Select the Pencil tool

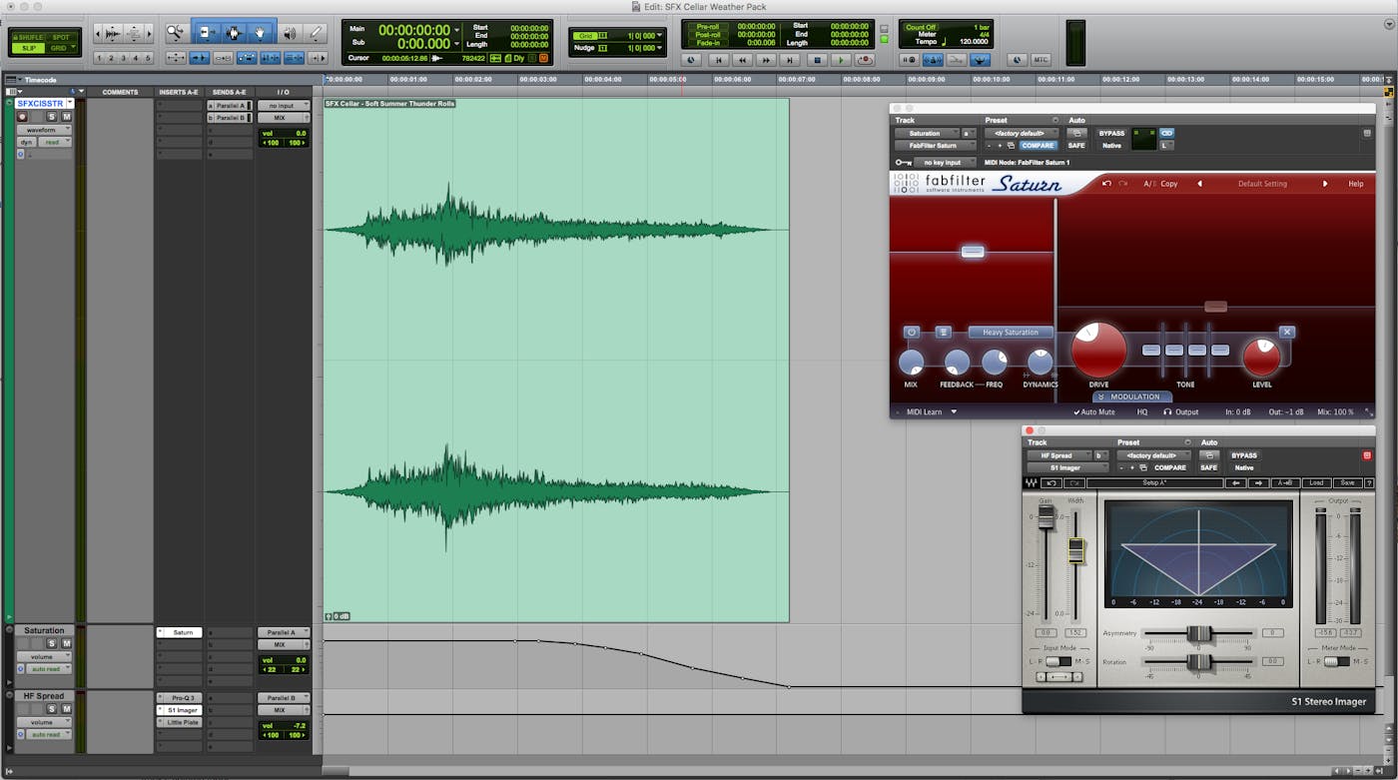[x=317, y=33]
